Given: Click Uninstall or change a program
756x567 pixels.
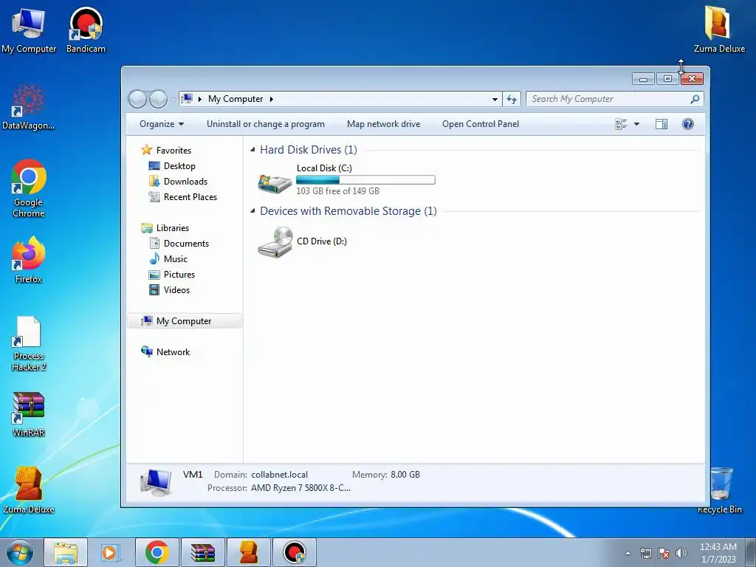Looking at the screenshot, I should point(266,124).
